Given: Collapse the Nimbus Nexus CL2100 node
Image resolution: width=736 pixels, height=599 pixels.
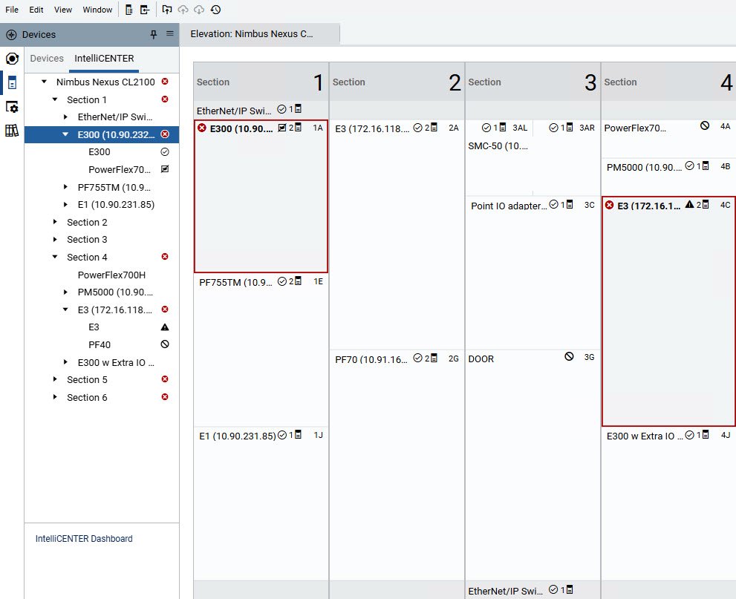Looking at the screenshot, I should (x=45, y=82).
